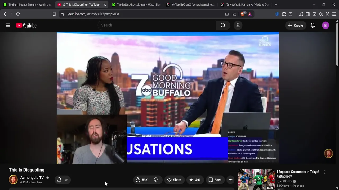Viewport: 339px width, 190px height.
Task: Click the 4.27M subscribers text
Action: [31, 182]
